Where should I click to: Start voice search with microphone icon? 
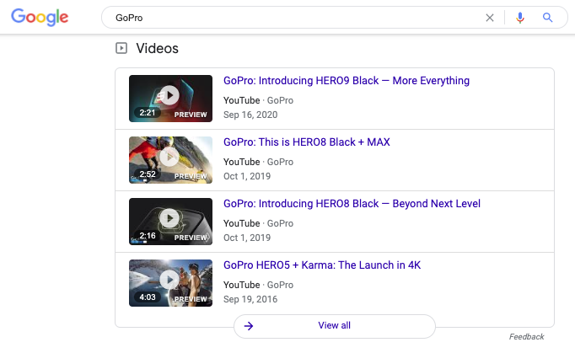click(520, 18)
